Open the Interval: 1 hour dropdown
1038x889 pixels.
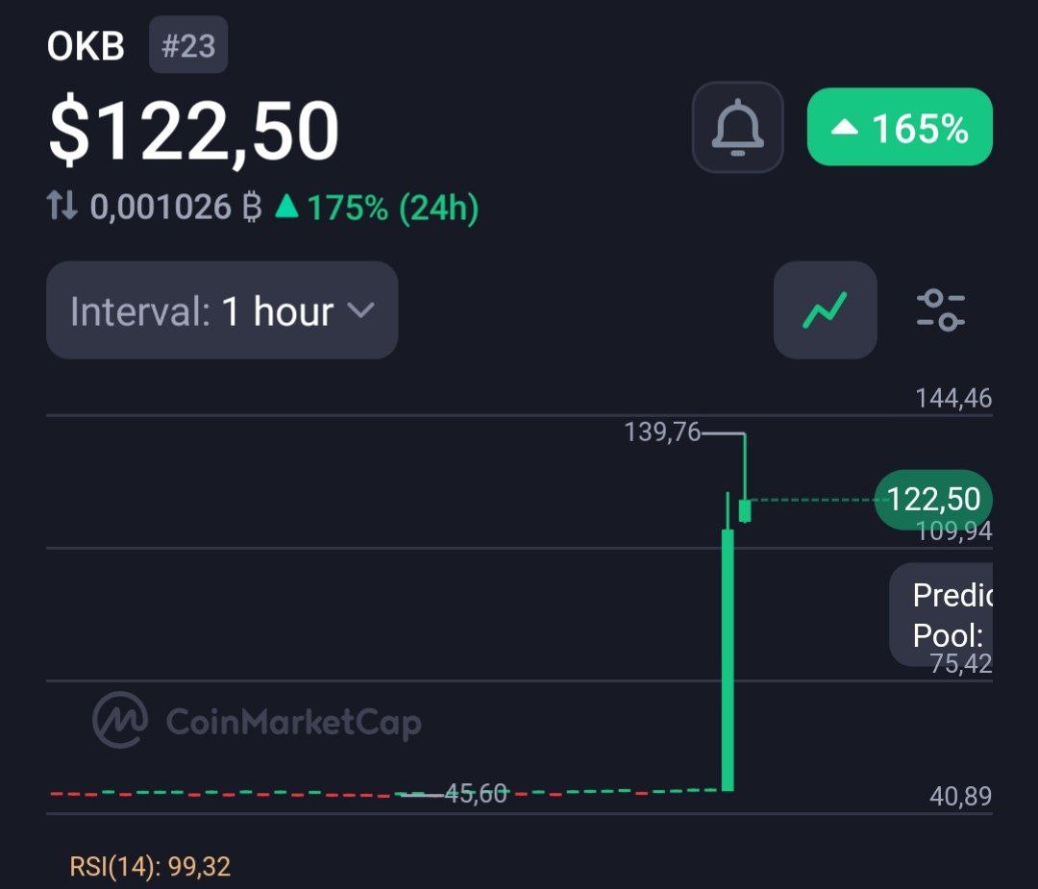[x=222, y=309]
